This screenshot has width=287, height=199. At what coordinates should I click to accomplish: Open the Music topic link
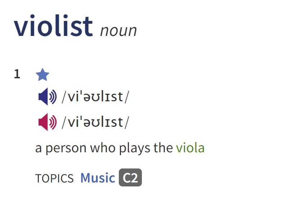(98, 178)
